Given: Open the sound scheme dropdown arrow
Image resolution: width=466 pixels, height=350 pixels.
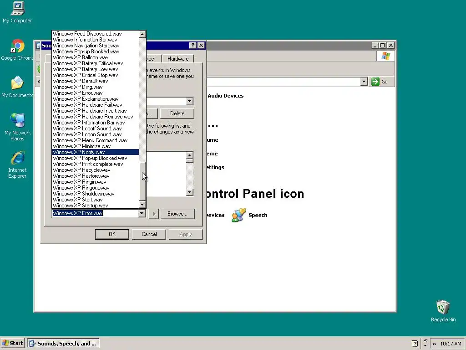Looking at the screenshot, I should [x=190, y=101].
